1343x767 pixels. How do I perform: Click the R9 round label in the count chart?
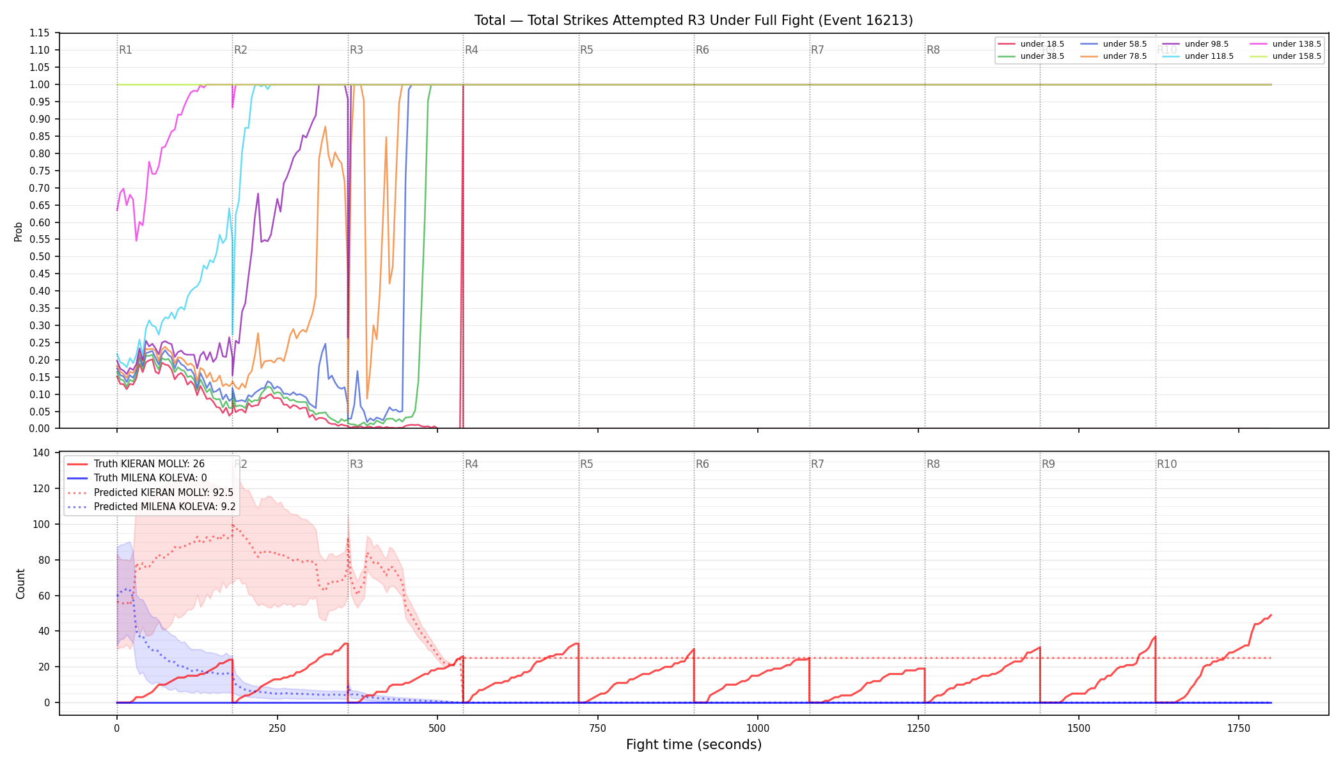tap(1048, 464)
